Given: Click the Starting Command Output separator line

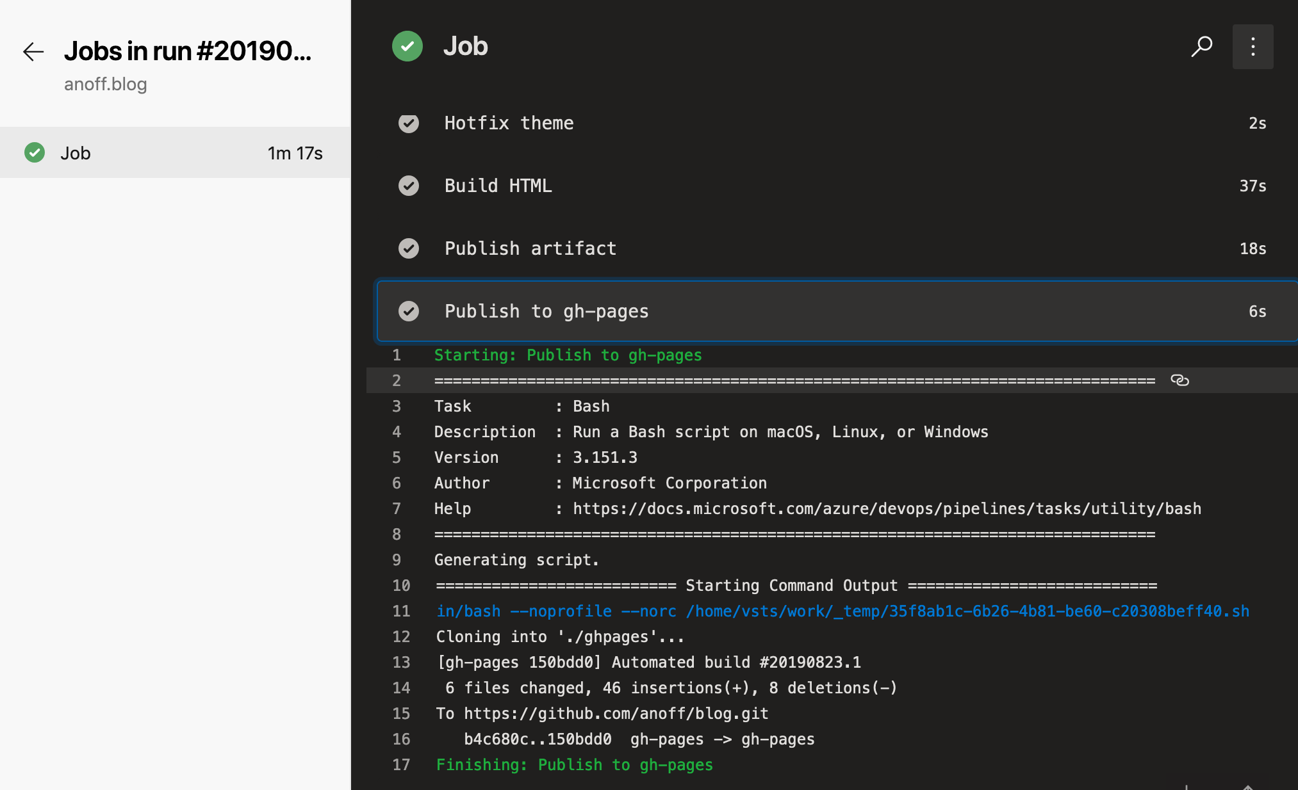Looking at the screenshot, I should pyautogui.click(x=796, y=585).
